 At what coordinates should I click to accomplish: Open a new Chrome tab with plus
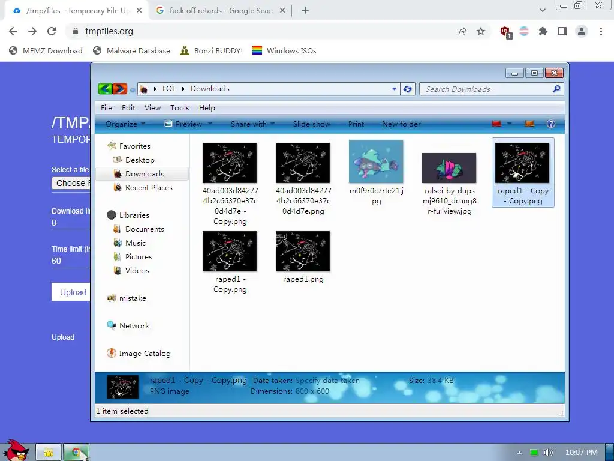click(305, 11)
